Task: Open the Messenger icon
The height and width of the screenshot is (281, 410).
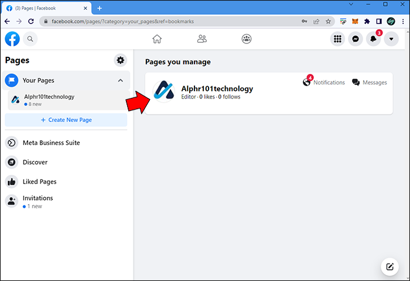Action: tap(356, 39)
